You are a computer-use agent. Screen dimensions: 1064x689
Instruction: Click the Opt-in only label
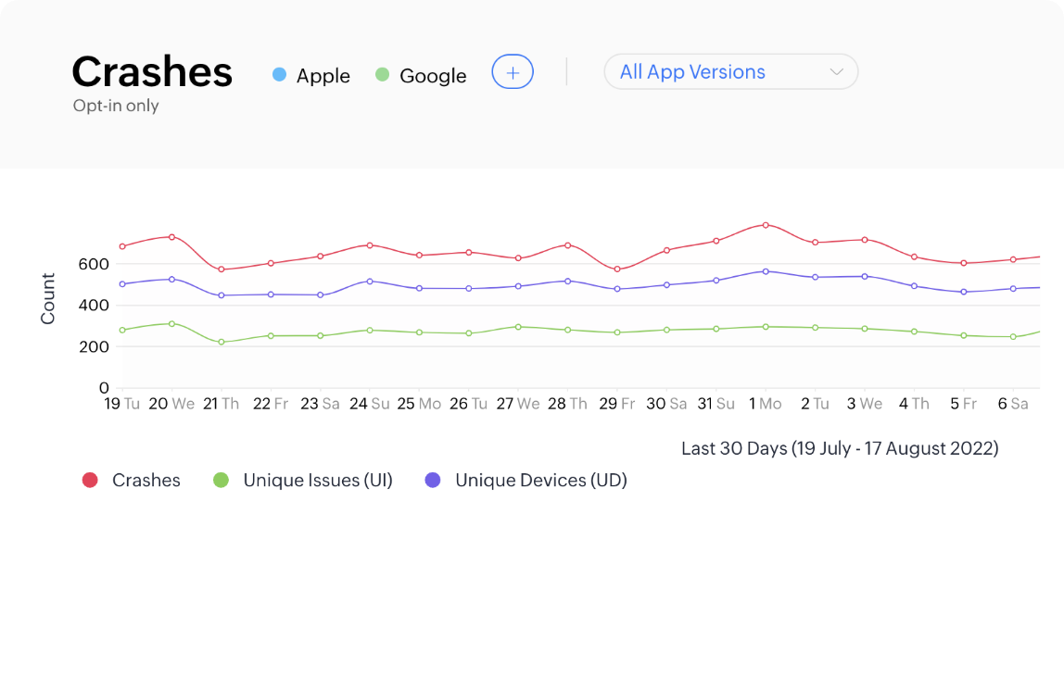116,106
